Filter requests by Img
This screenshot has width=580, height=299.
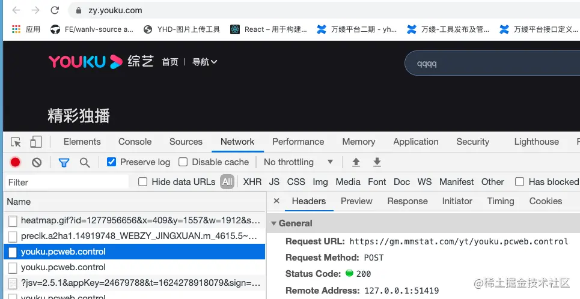(320, 182)
